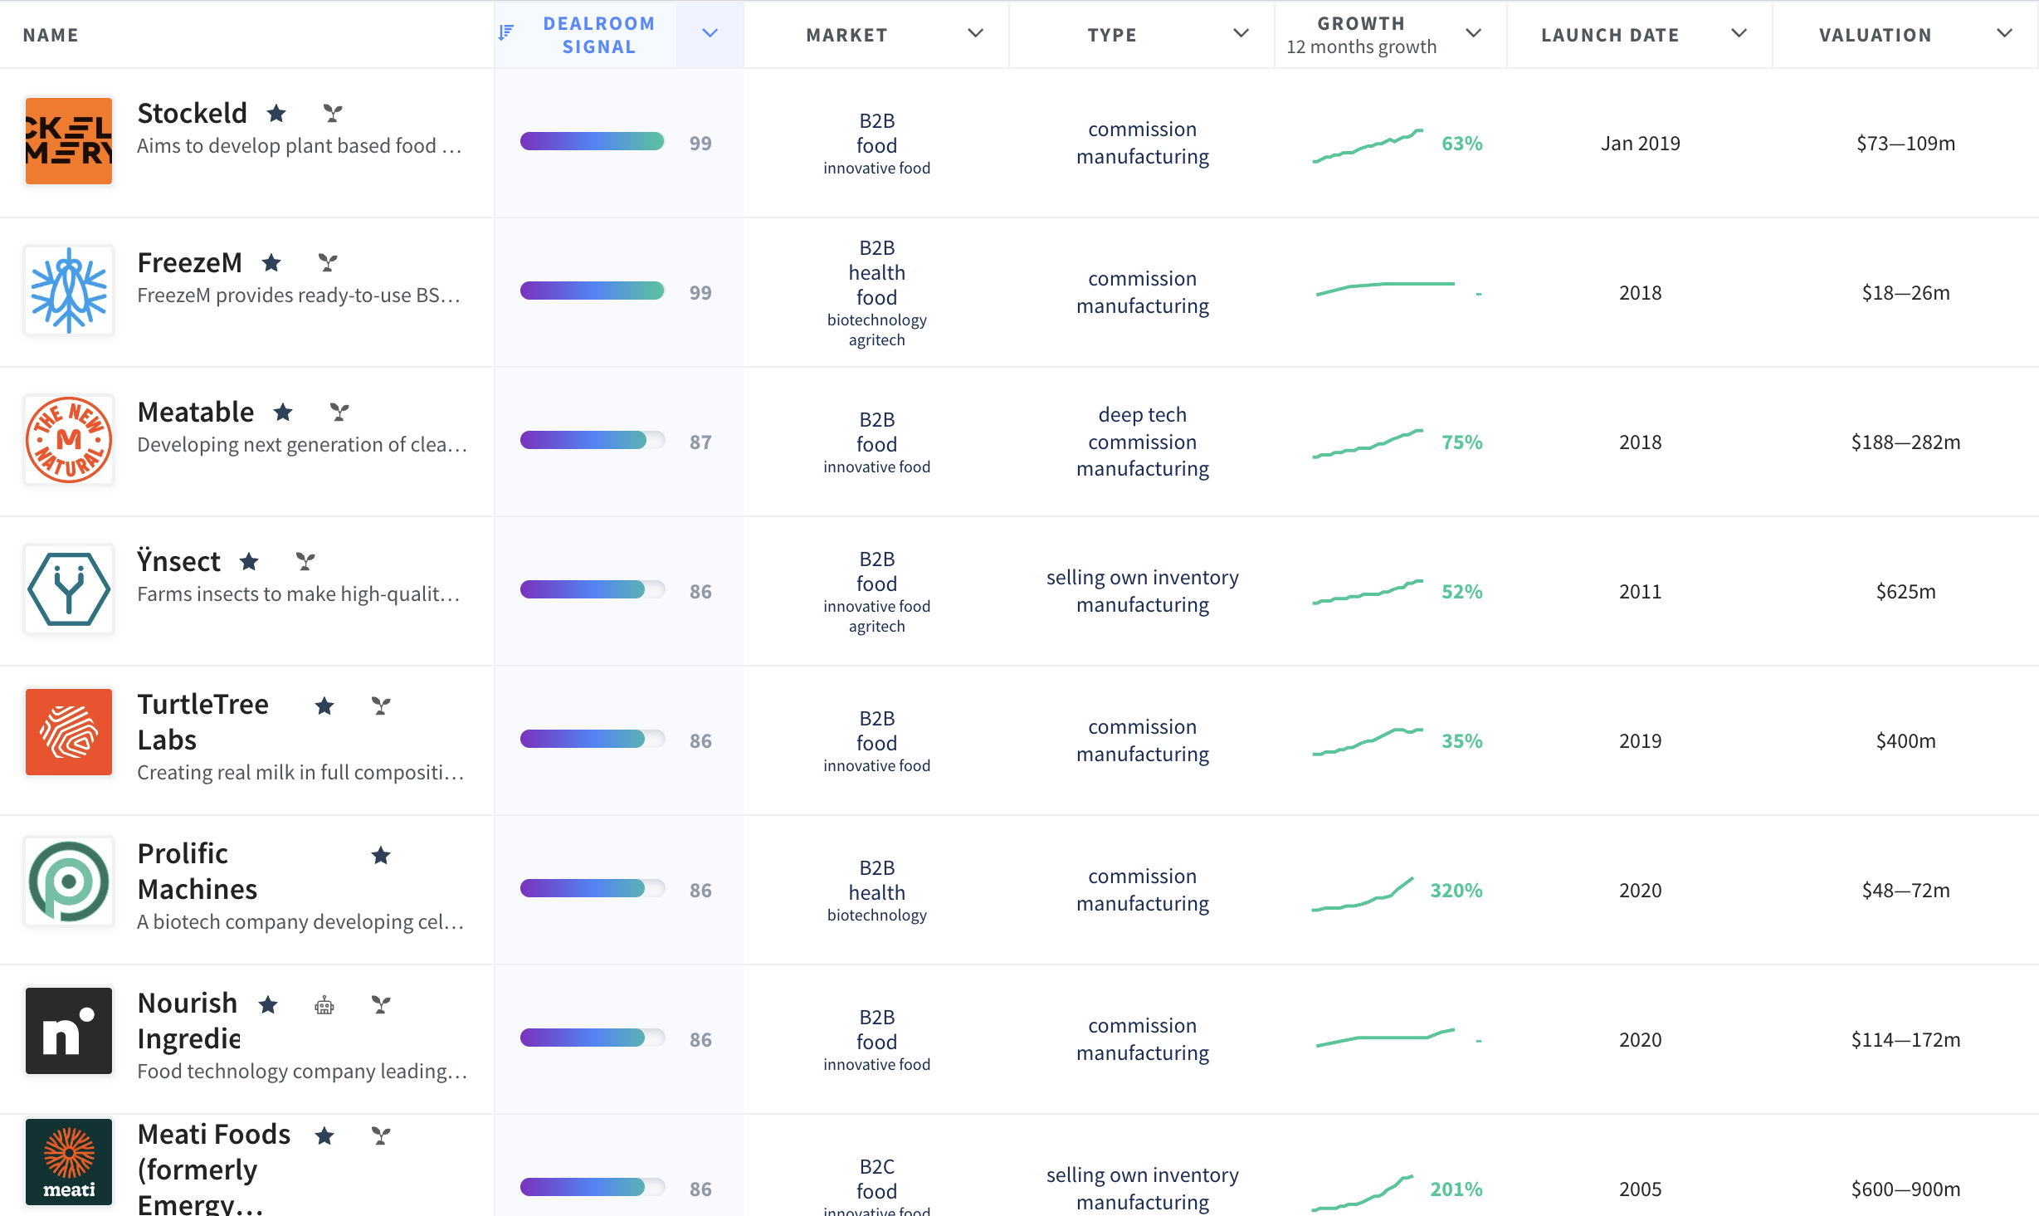2039x1216 pixels.
Task: Toggle the TurtleTree Labs star
Action: pos(324,706)
